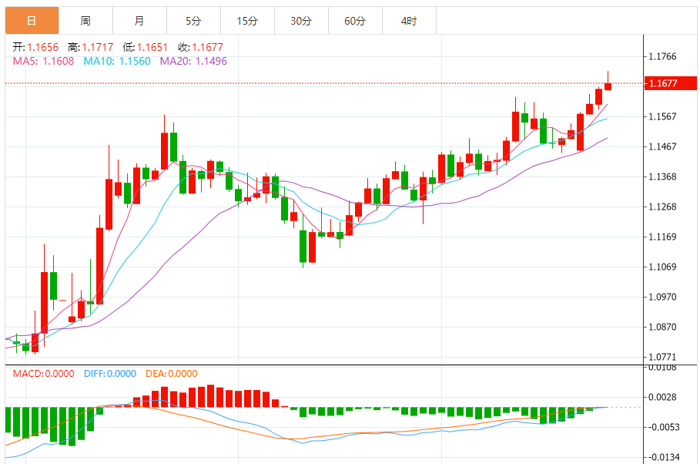Click the MA5: 1.1608 indicator label

point(43,61)
